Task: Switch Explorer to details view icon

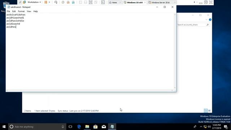Action: [206, 110]
